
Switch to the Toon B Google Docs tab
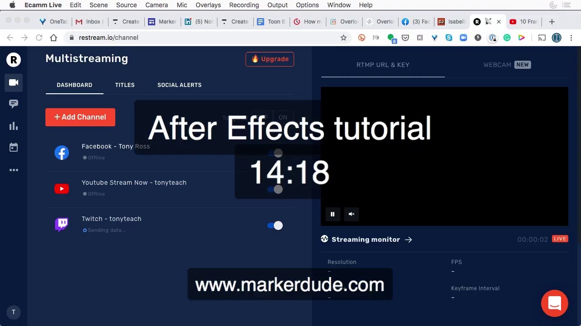(271, 22)
